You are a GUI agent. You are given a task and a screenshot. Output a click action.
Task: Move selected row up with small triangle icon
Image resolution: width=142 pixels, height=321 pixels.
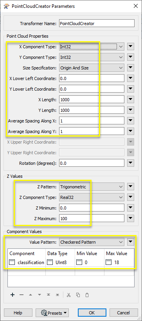[x=31, y=295]
